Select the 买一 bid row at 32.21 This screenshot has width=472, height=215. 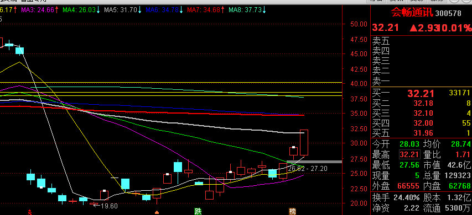[x=421, y=93]
